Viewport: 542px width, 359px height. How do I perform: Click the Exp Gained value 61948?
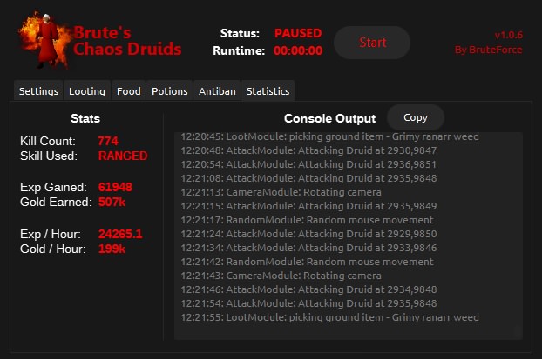[x=115, y=187]
